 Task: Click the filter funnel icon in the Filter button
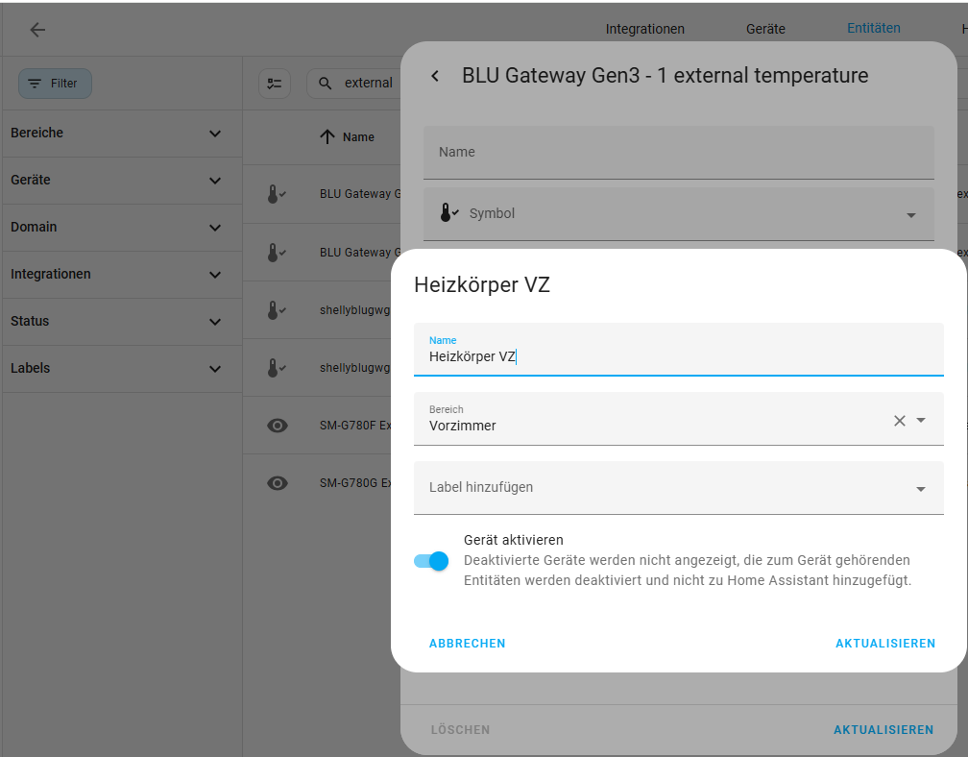point(35,84)
